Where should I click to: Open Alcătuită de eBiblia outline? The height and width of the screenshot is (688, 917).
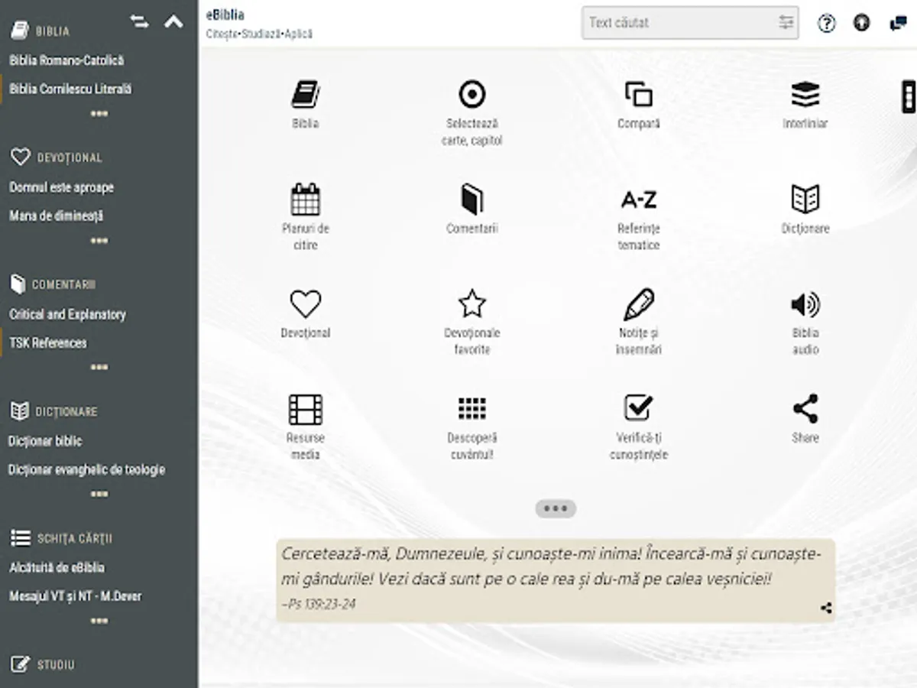click(x=57, y=568)
